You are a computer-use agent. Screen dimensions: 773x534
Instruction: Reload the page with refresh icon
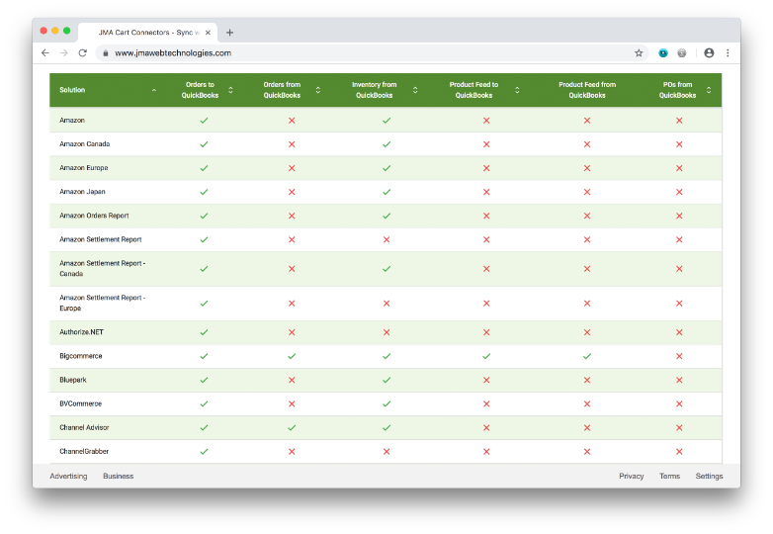[82, 52]
